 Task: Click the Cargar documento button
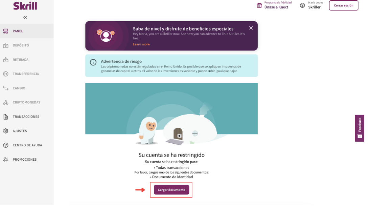(x=171, y=190)
